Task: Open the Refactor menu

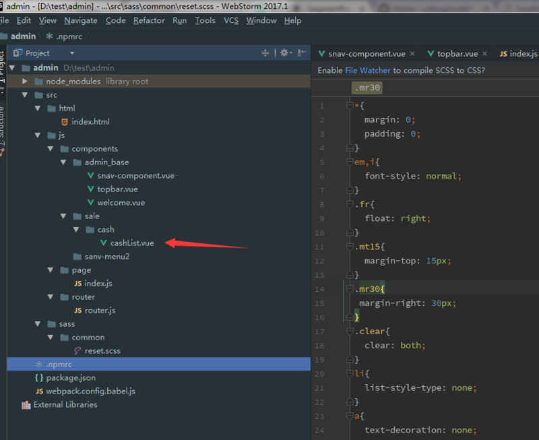Action: [x=149, y=20]
